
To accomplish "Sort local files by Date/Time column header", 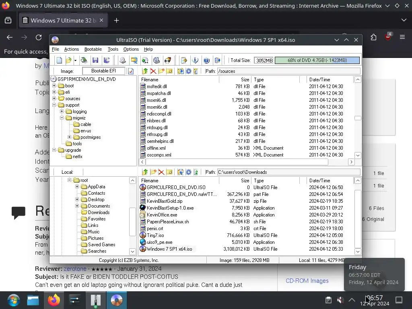I will coord(330,181).
